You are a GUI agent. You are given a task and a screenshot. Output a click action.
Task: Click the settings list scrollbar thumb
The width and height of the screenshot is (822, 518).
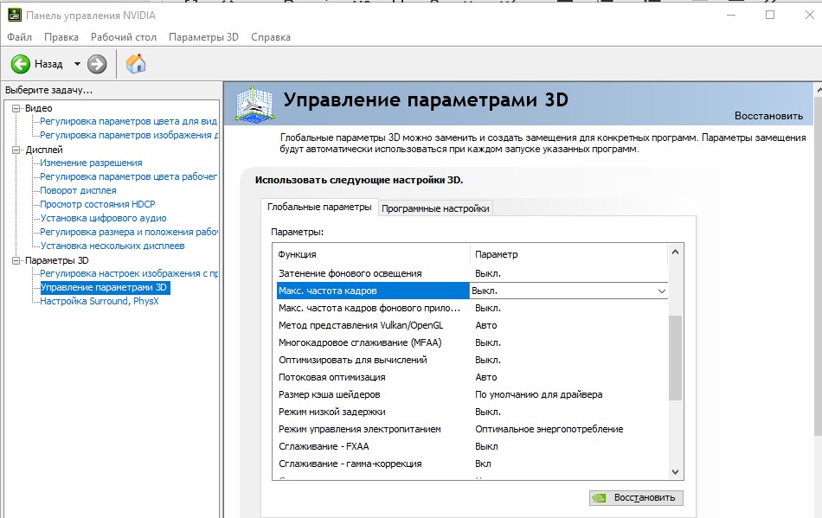click(675, 358)
